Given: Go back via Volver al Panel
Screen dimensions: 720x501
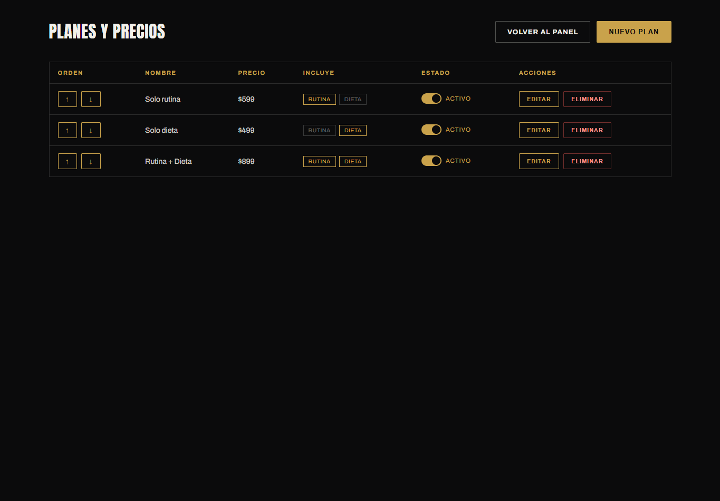Looking at the screenshot, I should click(542, 32).
